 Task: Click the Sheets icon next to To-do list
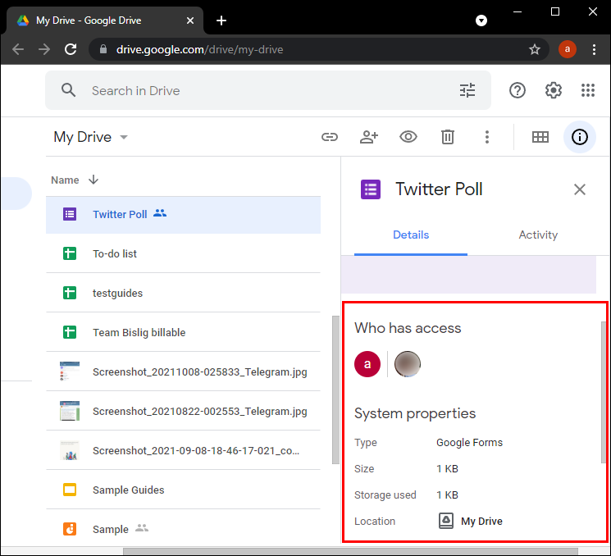tap(70, 253)
